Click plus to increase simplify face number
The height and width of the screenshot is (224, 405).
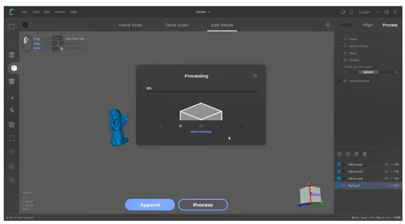click(x=397, y=72)
